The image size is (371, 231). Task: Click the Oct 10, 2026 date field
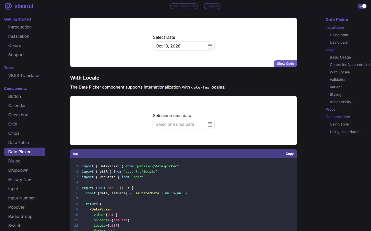pos(183,46)
